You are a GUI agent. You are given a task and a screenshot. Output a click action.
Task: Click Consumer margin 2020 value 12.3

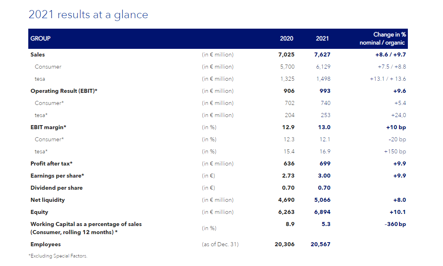point(289,140)
